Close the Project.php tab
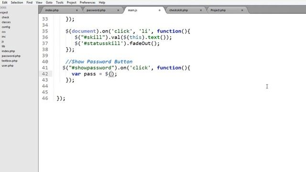The image size is (306, 172). pos(242,10)
